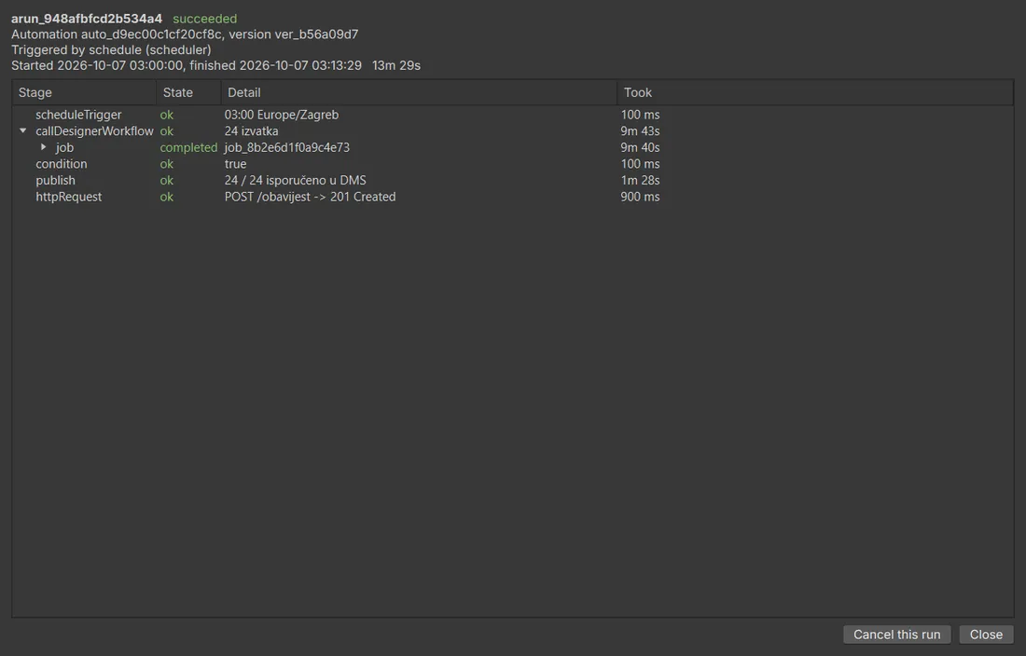Click the 'Triggered by schedule (scheduler)' line
This screenshot has height=656, width=1026.
click(111, 49)
